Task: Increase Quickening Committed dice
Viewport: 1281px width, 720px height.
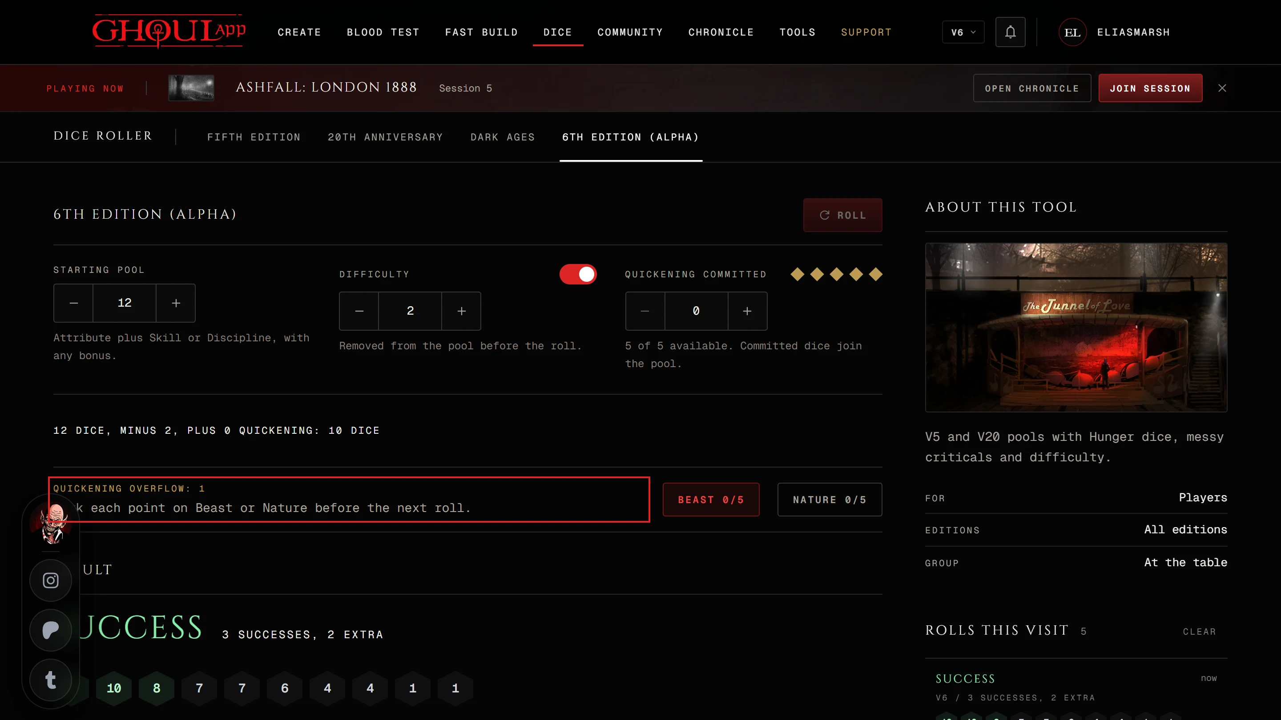Action: 747,311
